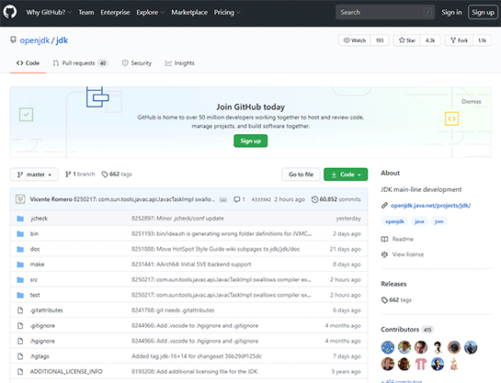Screen dimensions: 501x383
Task: Switch to the Security tab
Action: [x=137, y=63]
